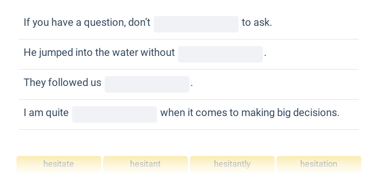This screenshot has width=377, height=188.
Task: Click the words "I am quite"
Action: pyautogui.click(x=46, y=113)
